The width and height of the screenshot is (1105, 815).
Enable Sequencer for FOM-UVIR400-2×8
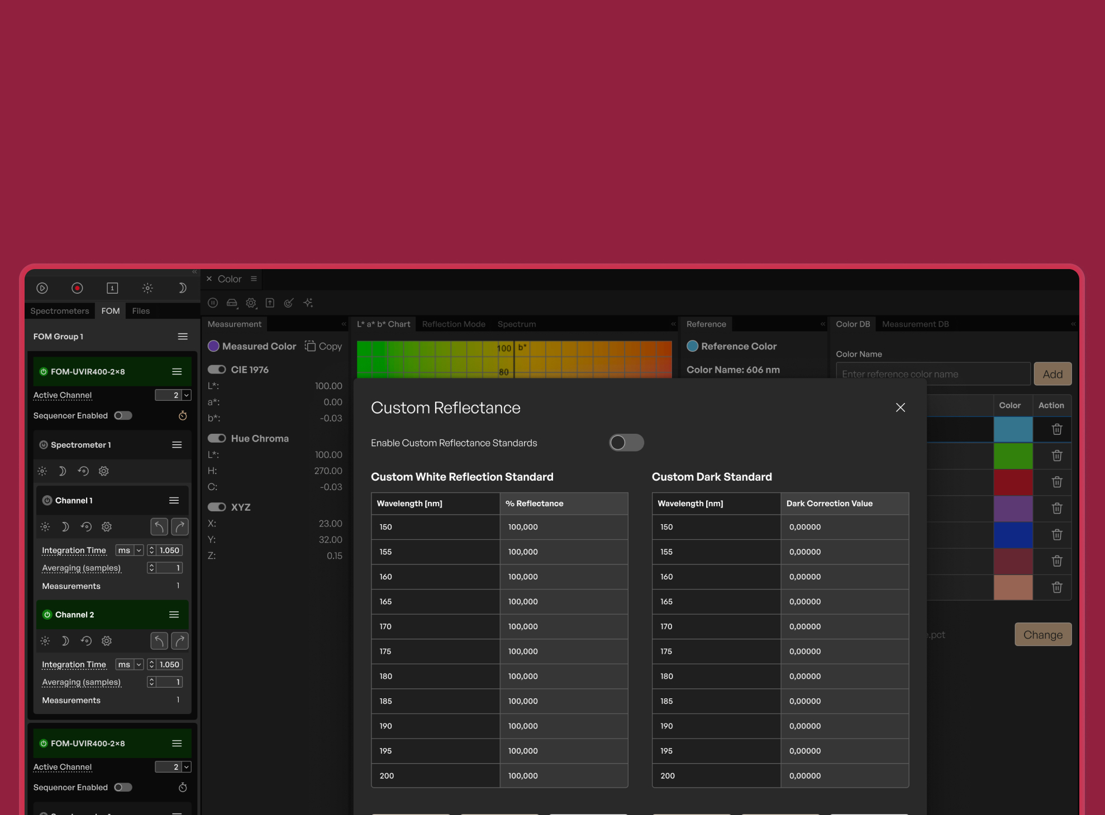[x=123, y=415]
